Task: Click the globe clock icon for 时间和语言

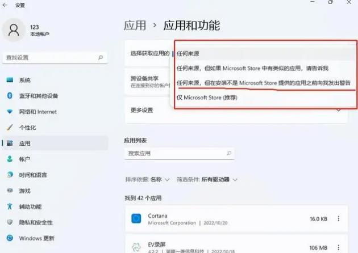Action: click(10, 175)
